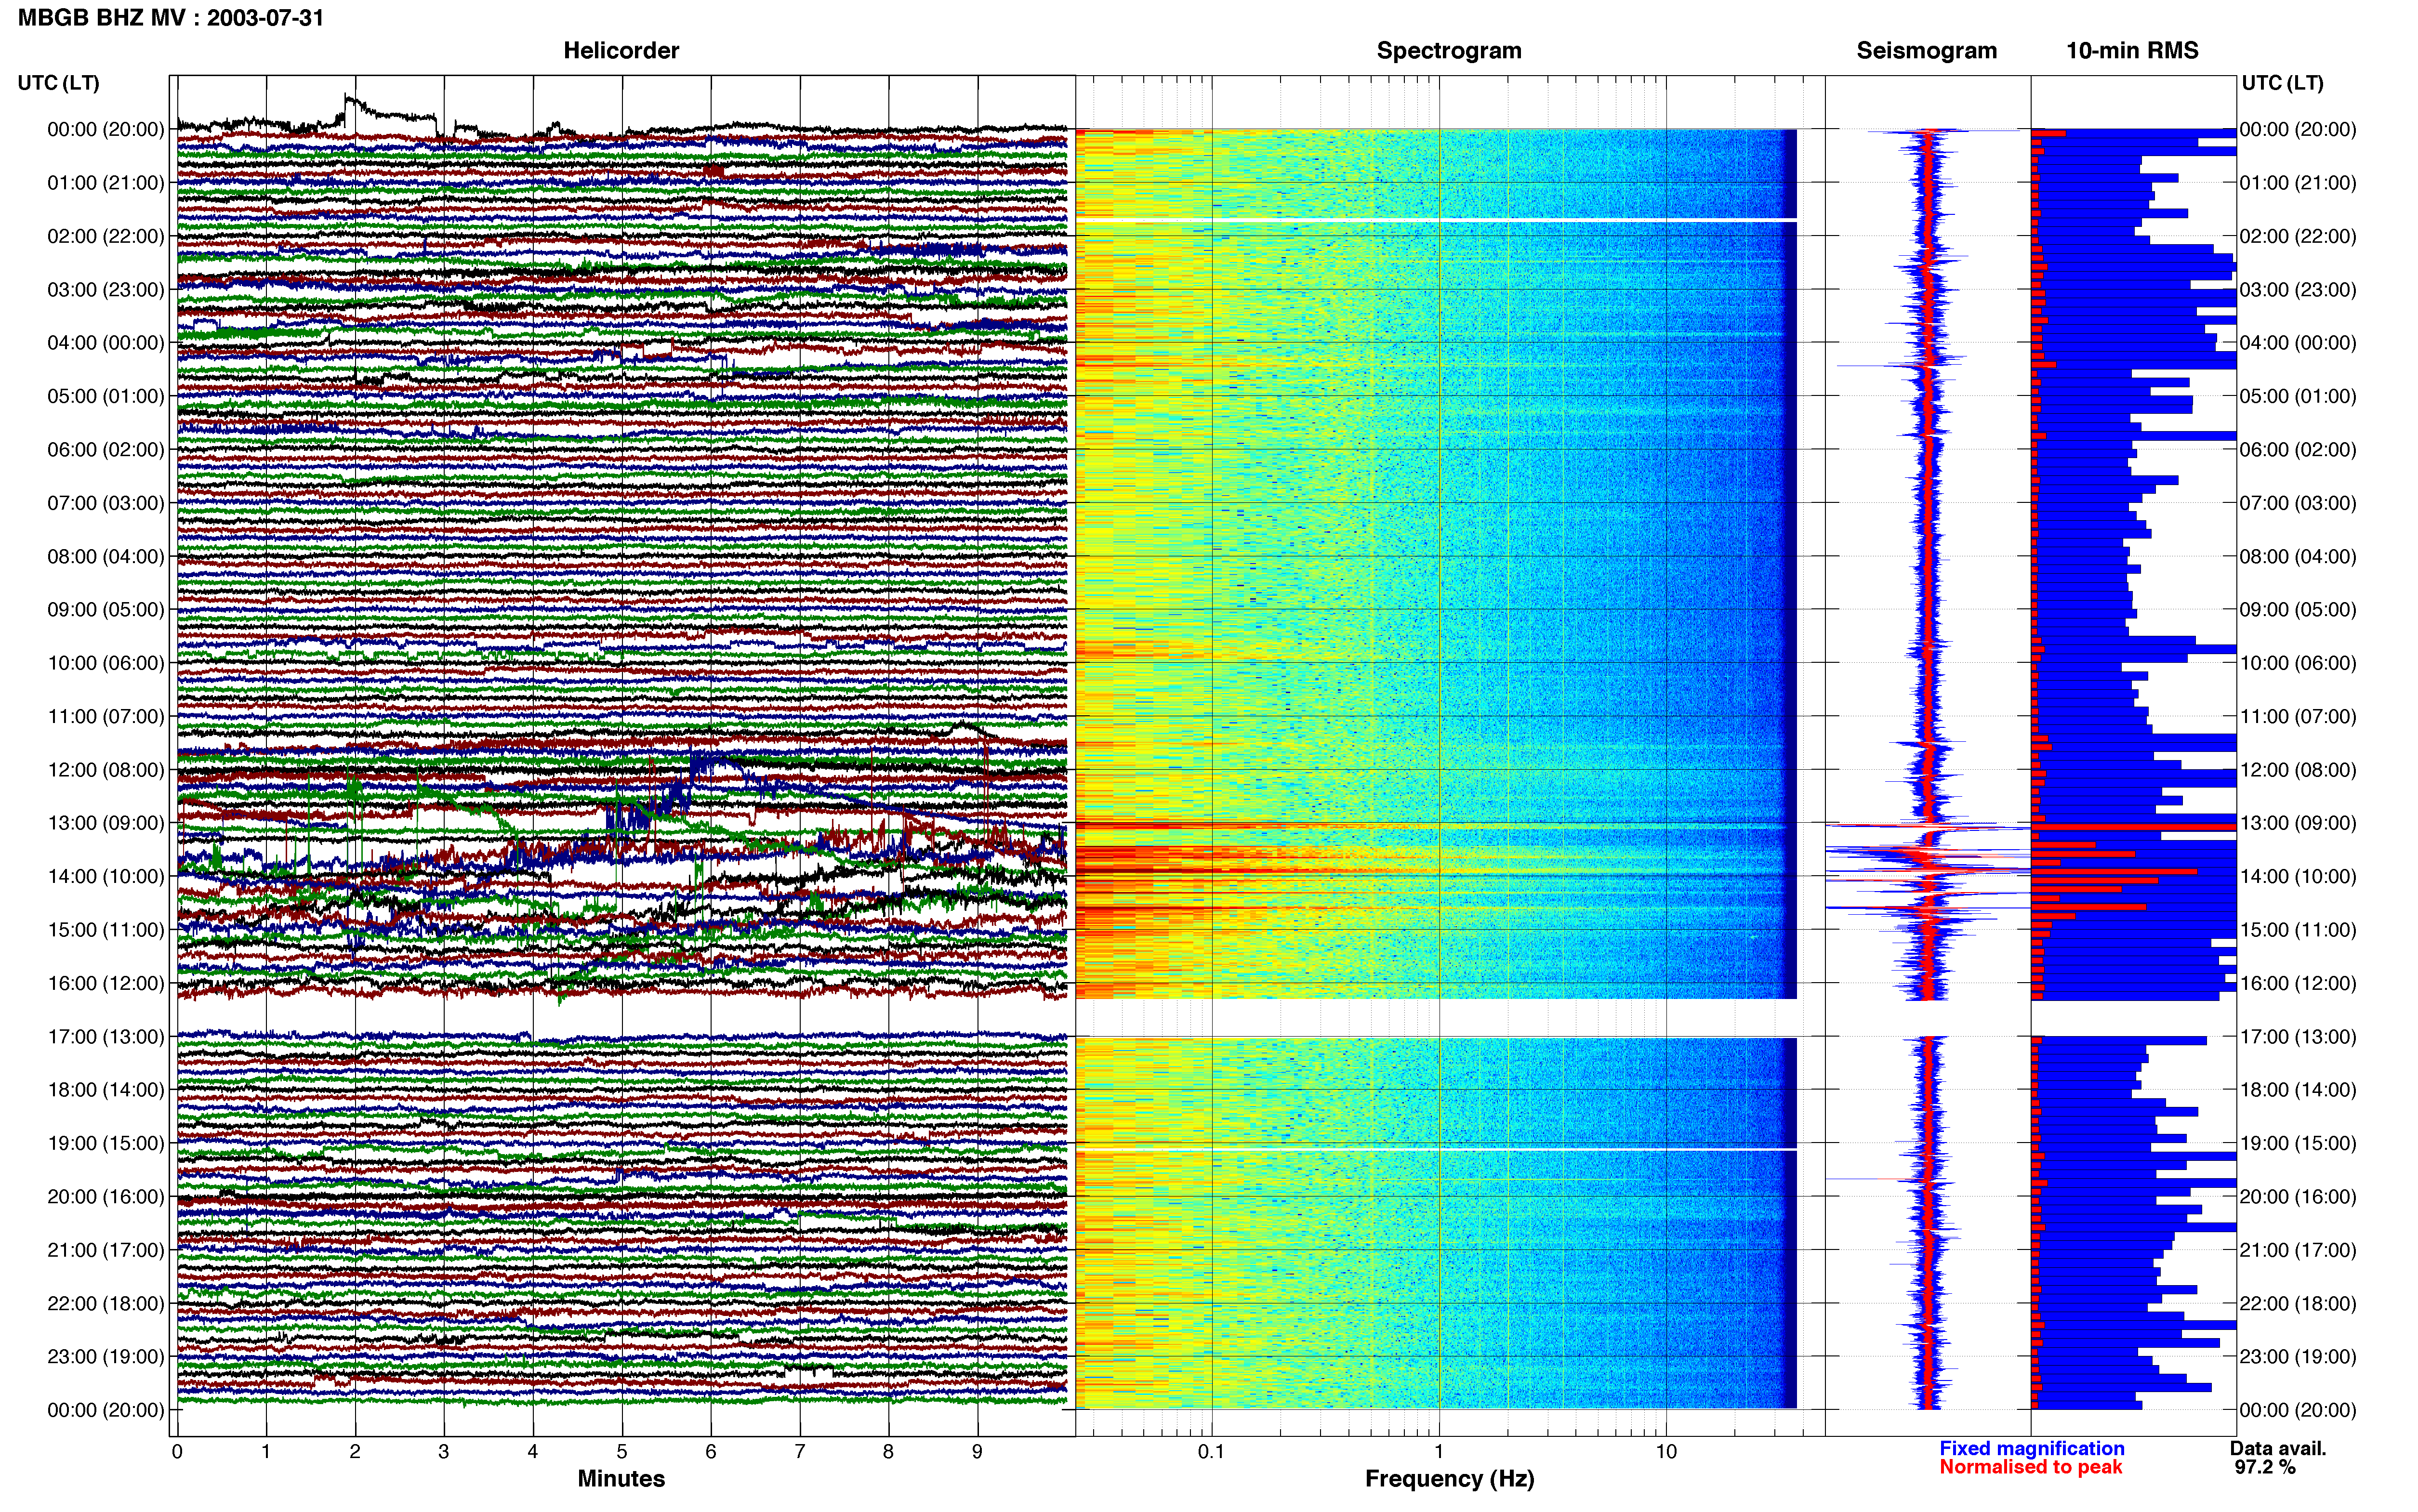Click RMS-side time label '18:00 (14:00)'
The height and width of the screenshot is (1512, 2418).
[x=2298, y=1090]
